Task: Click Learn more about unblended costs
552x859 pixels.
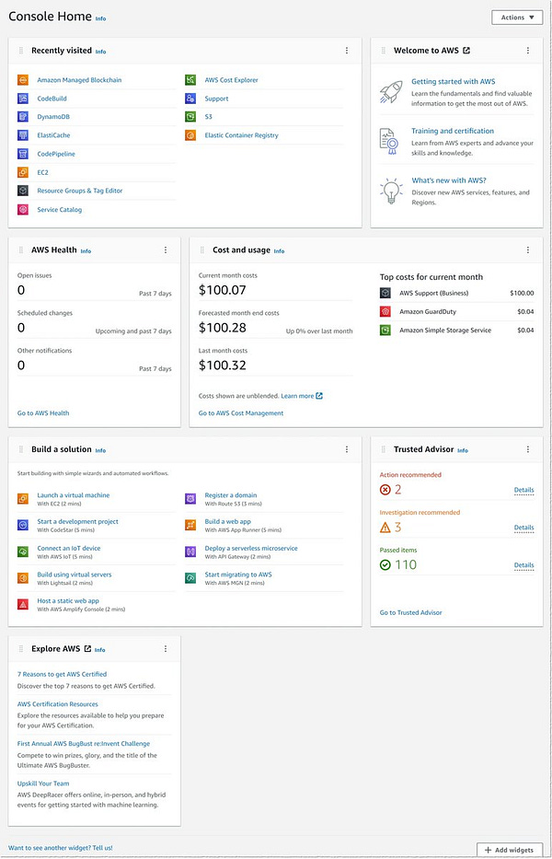Action: tap(302, 396)
